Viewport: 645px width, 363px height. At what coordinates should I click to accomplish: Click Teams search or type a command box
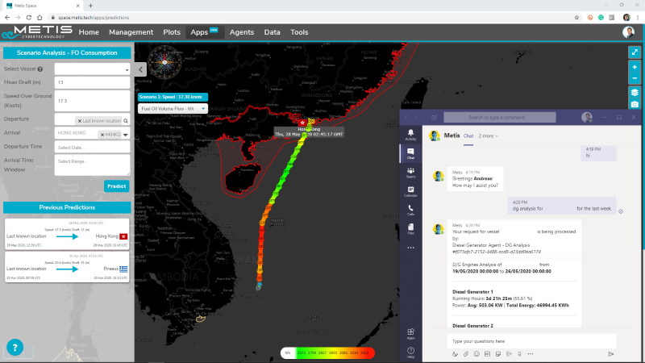[499, 117]
